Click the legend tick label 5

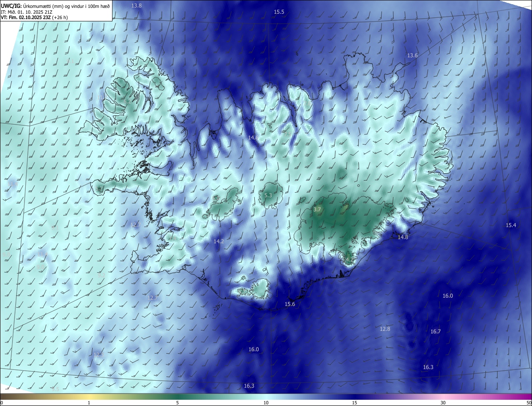pyautogui.click(x=177, y=403)
